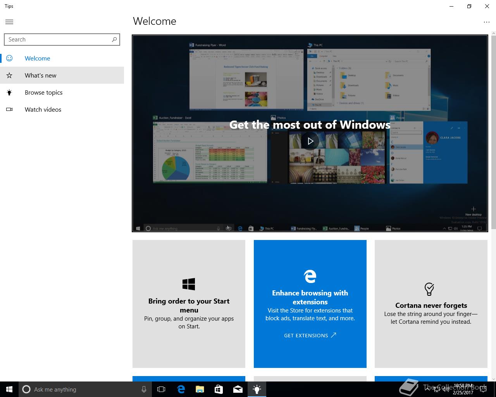The height and width of the screenshot is (397, 496).
Task: Click the What's new star icon
Action: click(9, 75)
